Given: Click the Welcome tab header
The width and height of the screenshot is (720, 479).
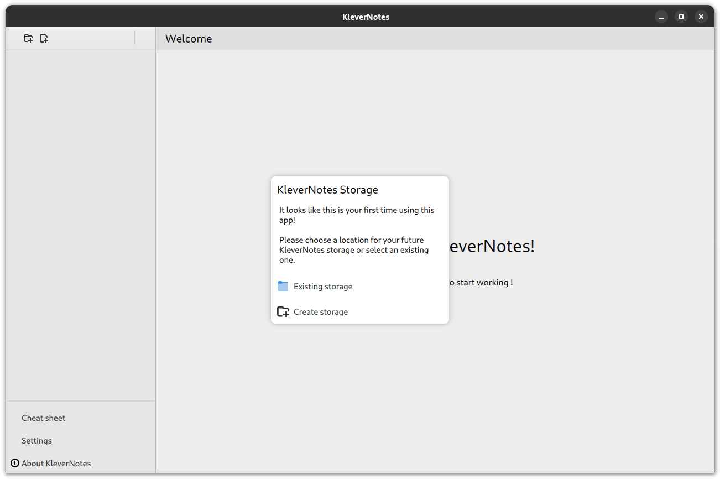Looking at the screenshot, I should [x=189, y=38].
